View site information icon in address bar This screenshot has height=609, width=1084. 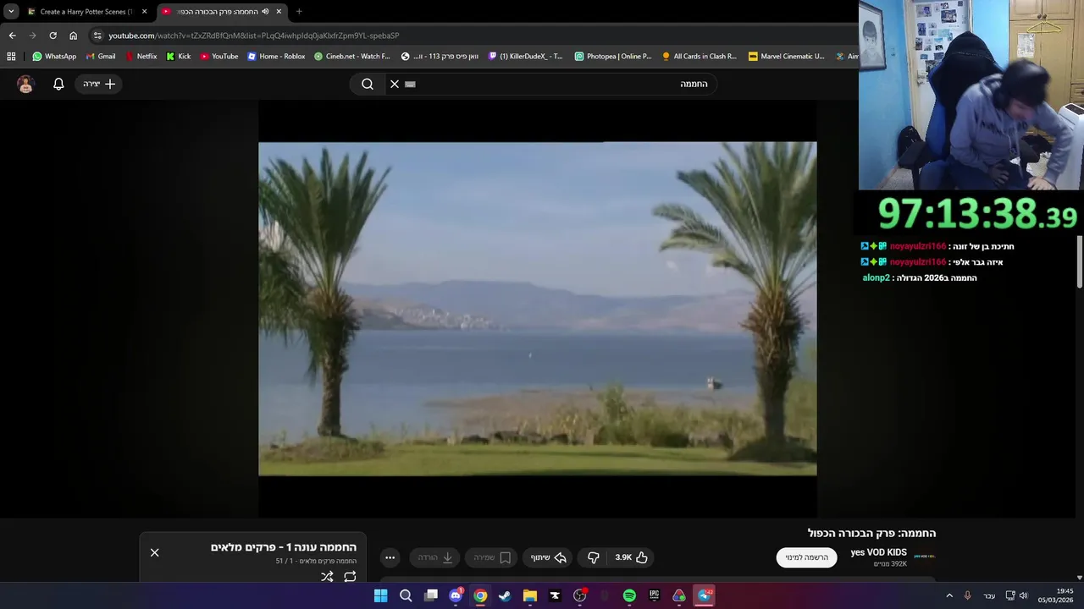point(97,36)
